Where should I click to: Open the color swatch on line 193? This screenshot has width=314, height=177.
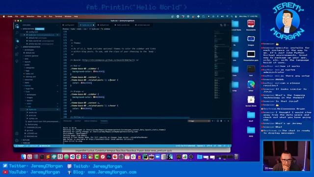point(94,97)
